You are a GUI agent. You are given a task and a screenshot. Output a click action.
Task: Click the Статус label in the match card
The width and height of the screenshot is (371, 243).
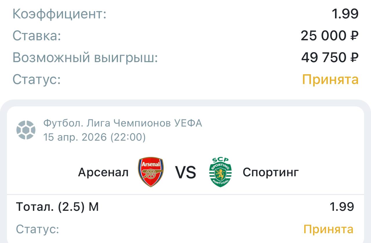click(37, 229)
